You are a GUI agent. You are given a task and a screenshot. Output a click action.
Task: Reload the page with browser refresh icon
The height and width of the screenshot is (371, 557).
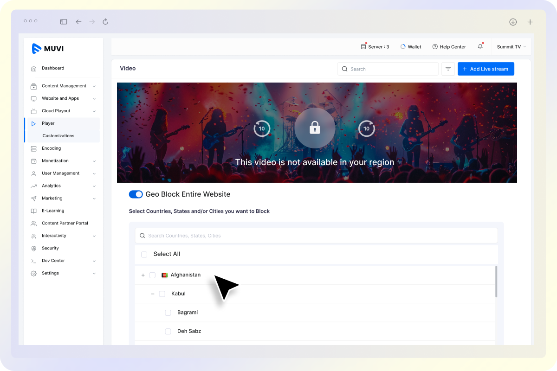pyautogui.click(x=105, y=22)
